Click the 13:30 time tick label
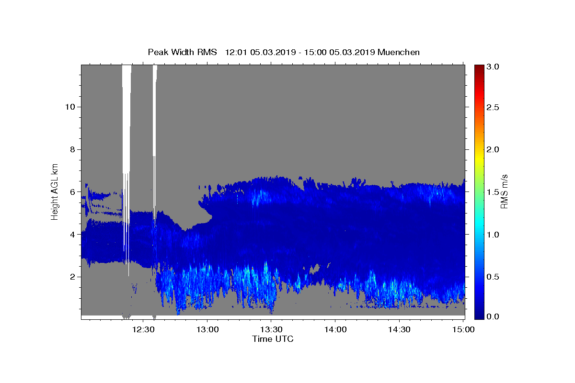 272,329
